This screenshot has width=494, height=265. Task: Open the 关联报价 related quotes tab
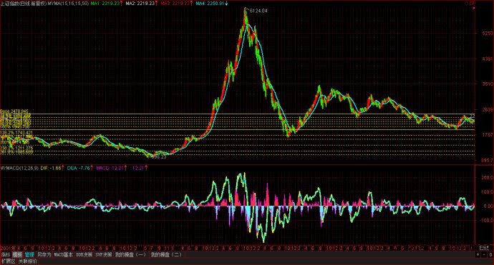pos(27,261)
